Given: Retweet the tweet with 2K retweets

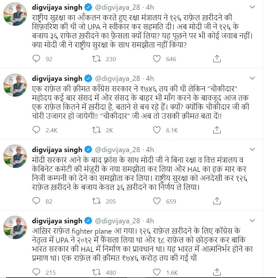Looking at the screenshot, I should [96, 130].
